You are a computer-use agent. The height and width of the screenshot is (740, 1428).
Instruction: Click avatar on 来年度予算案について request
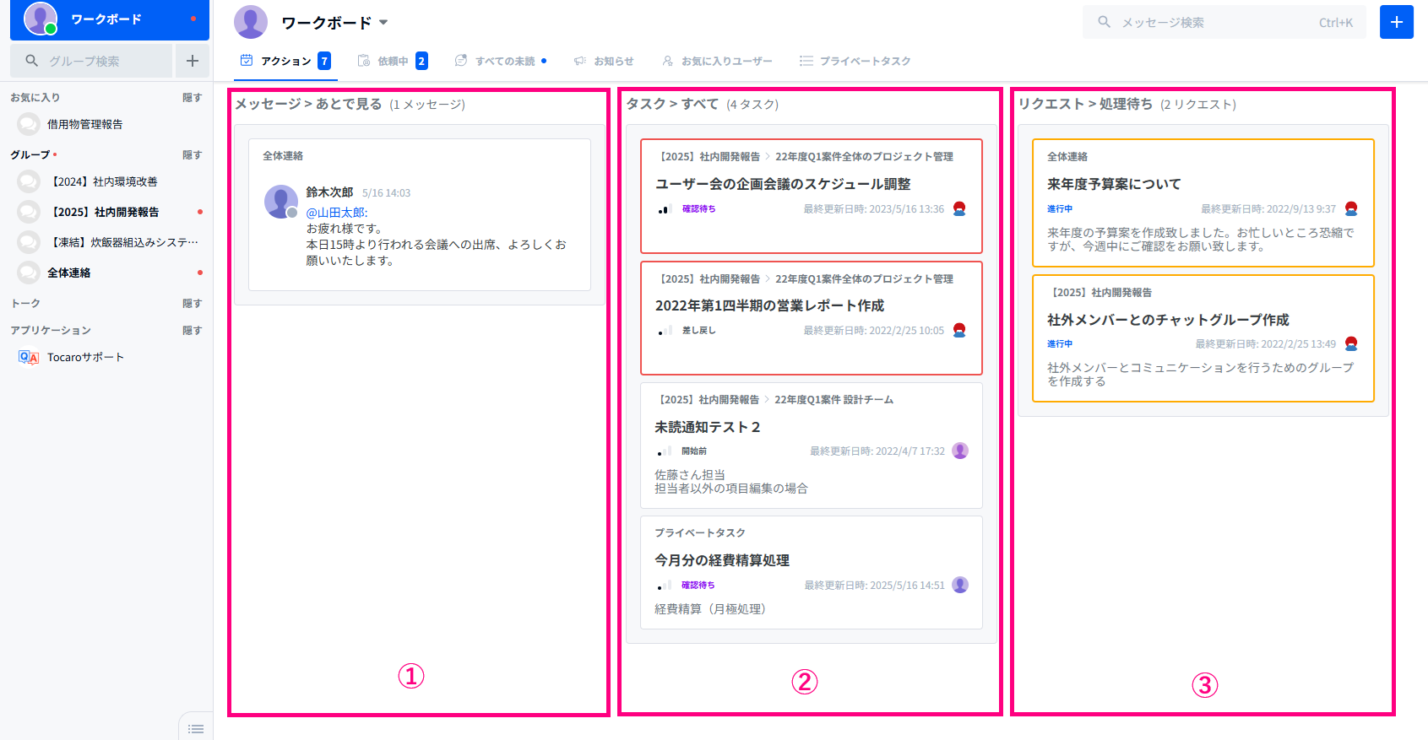tap(1351, 208)
